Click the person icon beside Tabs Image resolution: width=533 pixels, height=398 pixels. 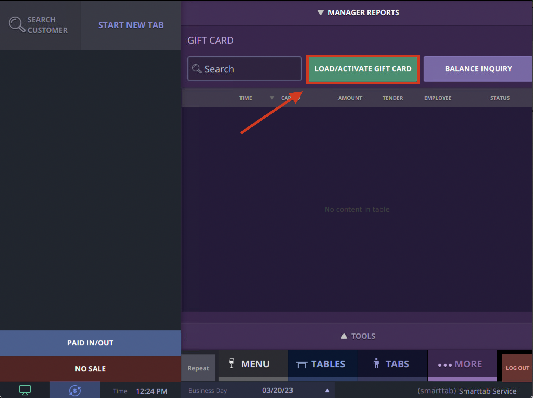point(376,363)
